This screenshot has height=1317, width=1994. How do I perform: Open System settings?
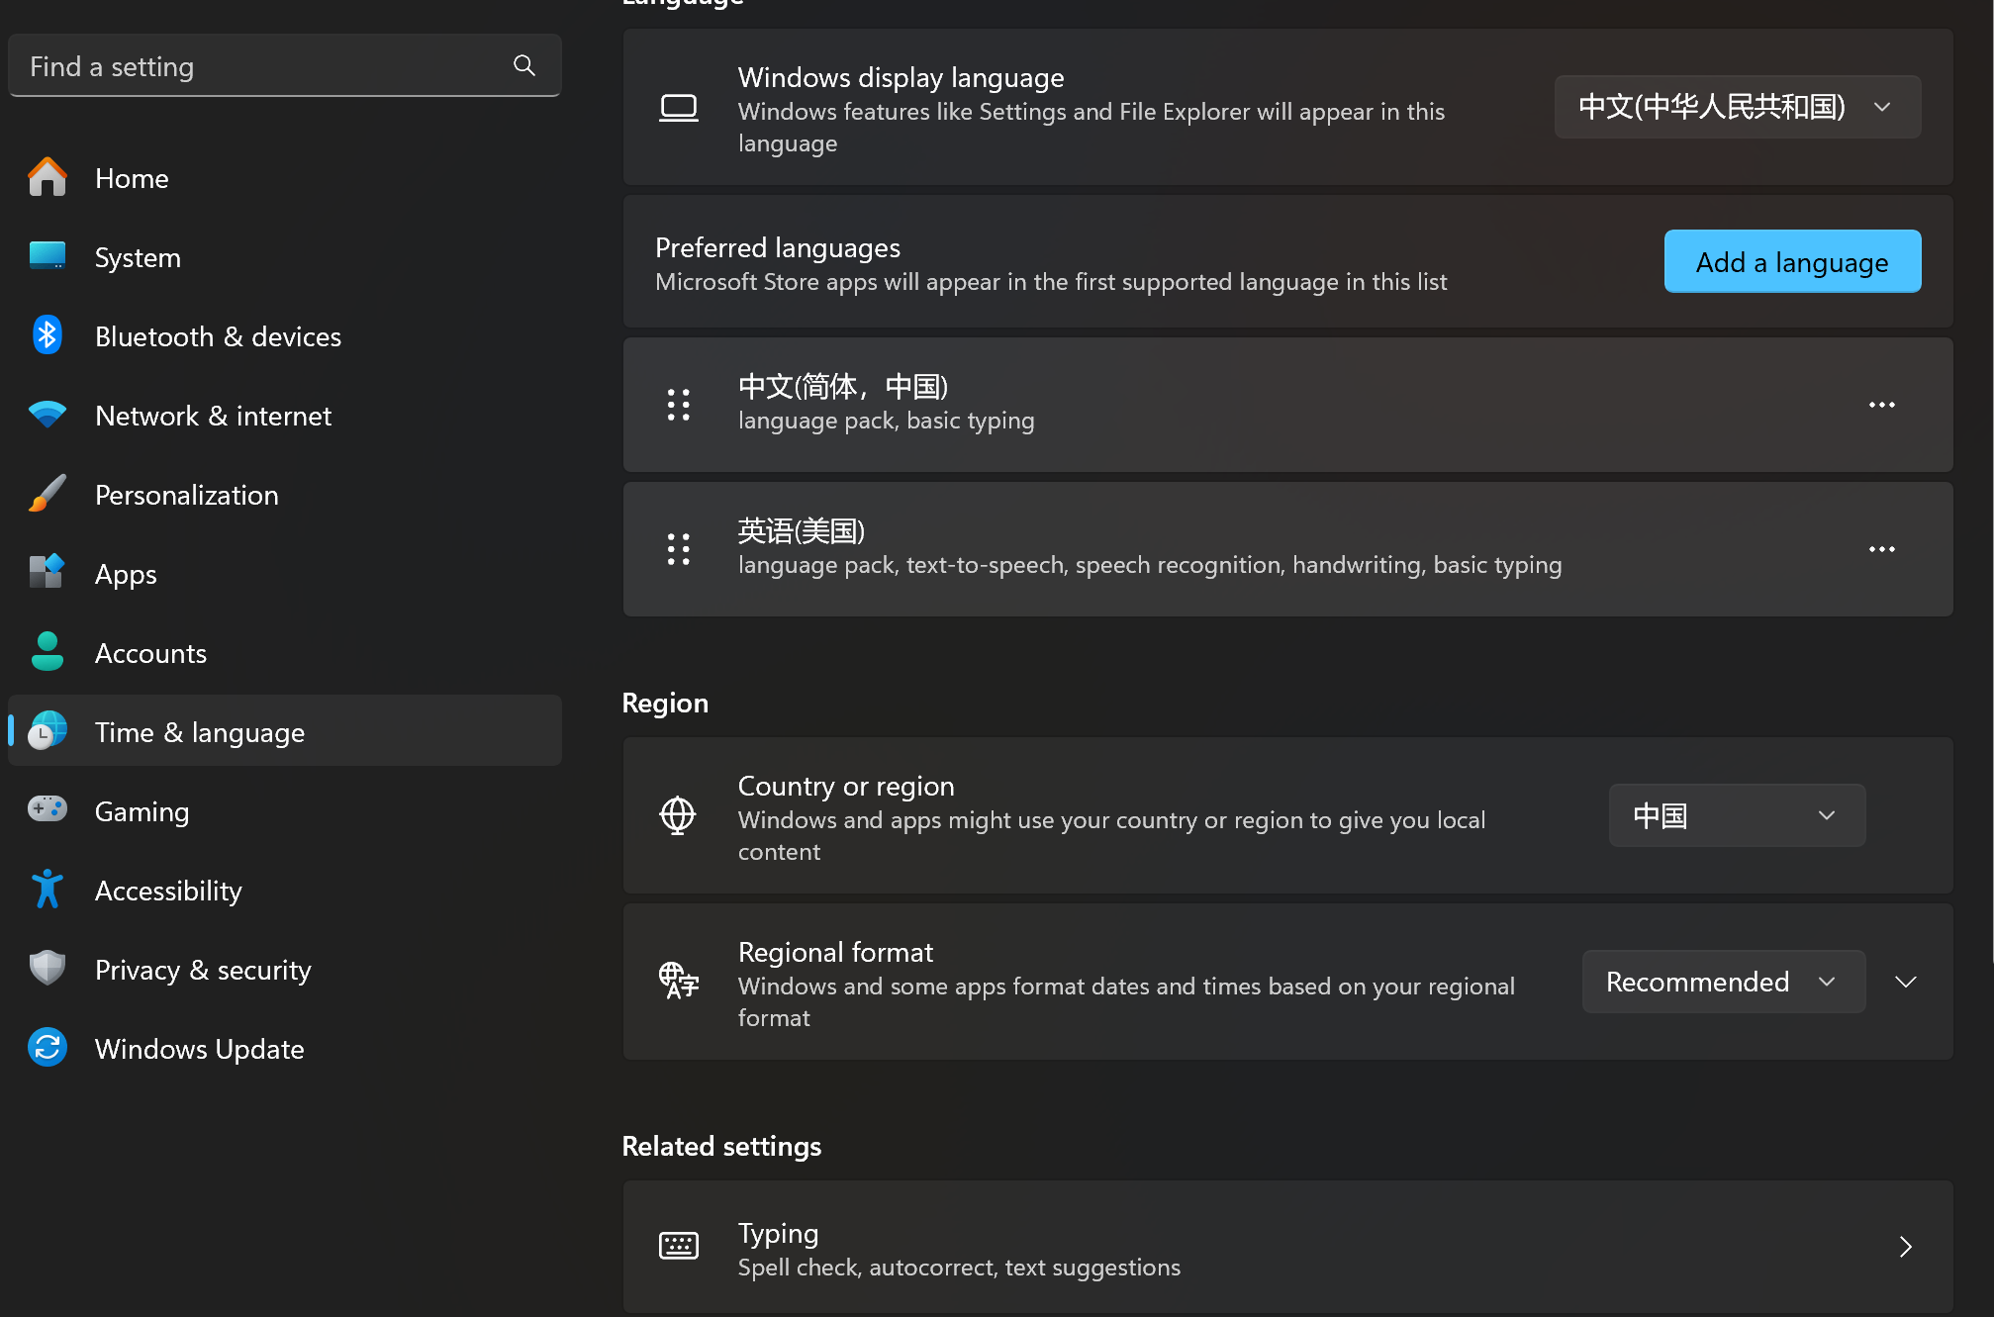(x=285, y=257)
